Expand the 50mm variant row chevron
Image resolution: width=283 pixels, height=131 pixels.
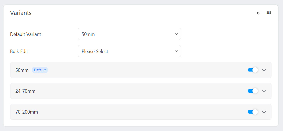click(x=264, y=70)
